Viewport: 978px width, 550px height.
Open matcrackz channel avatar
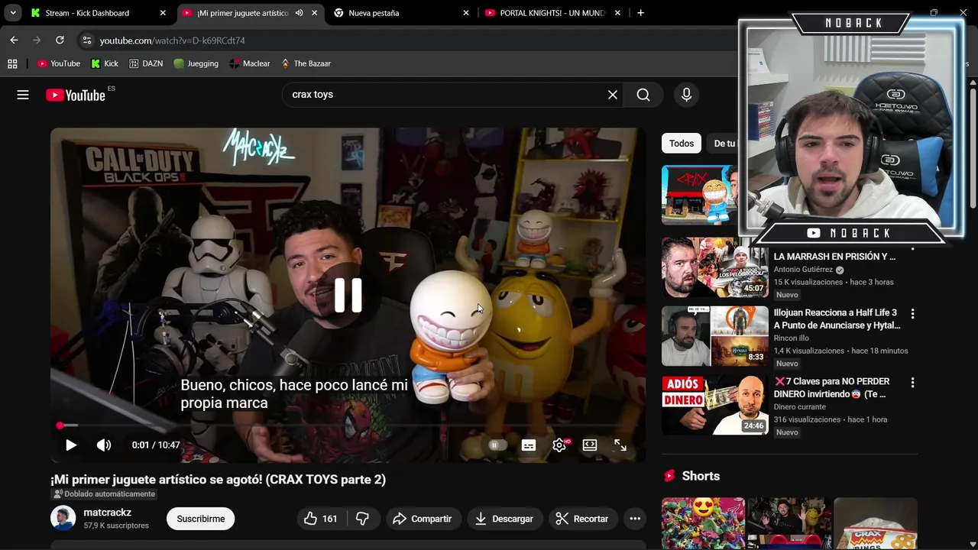[x=63, y=519]
